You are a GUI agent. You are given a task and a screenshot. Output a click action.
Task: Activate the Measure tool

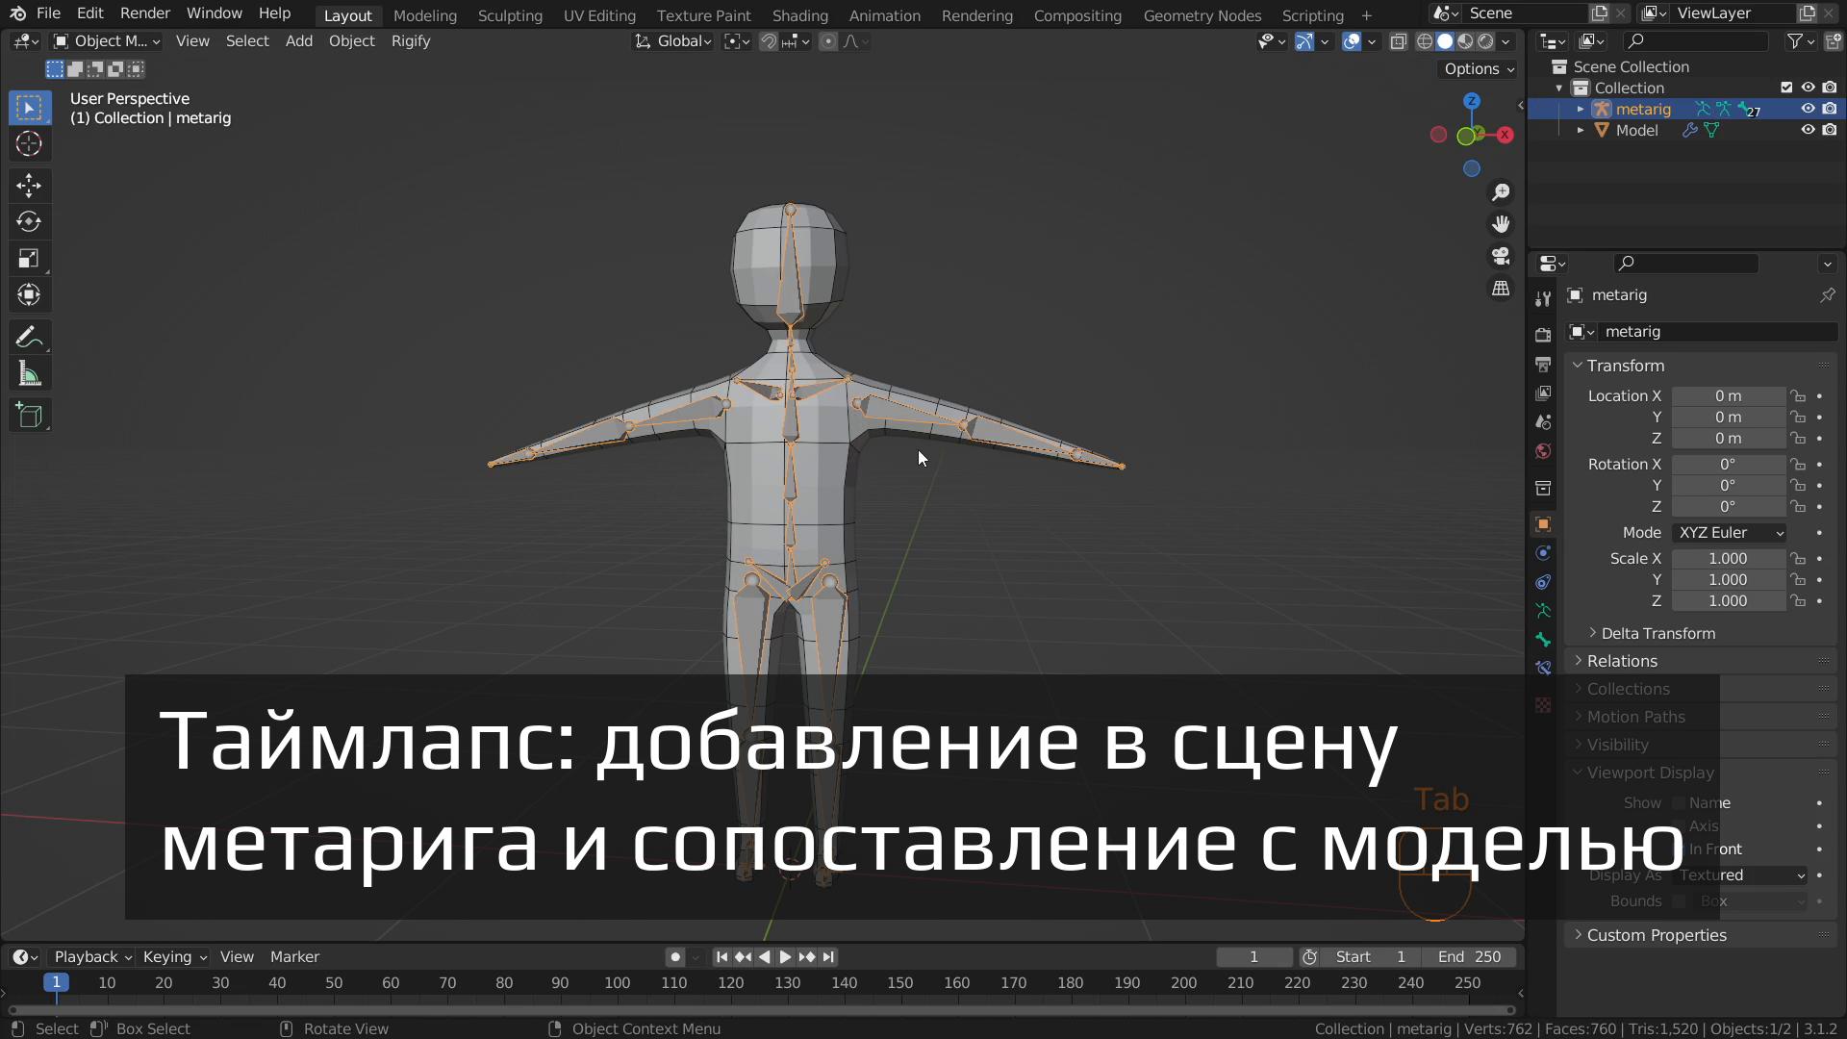29,372
